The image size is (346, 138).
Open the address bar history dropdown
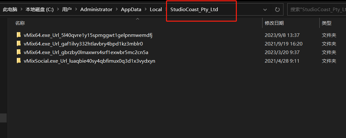coord(265,10)
